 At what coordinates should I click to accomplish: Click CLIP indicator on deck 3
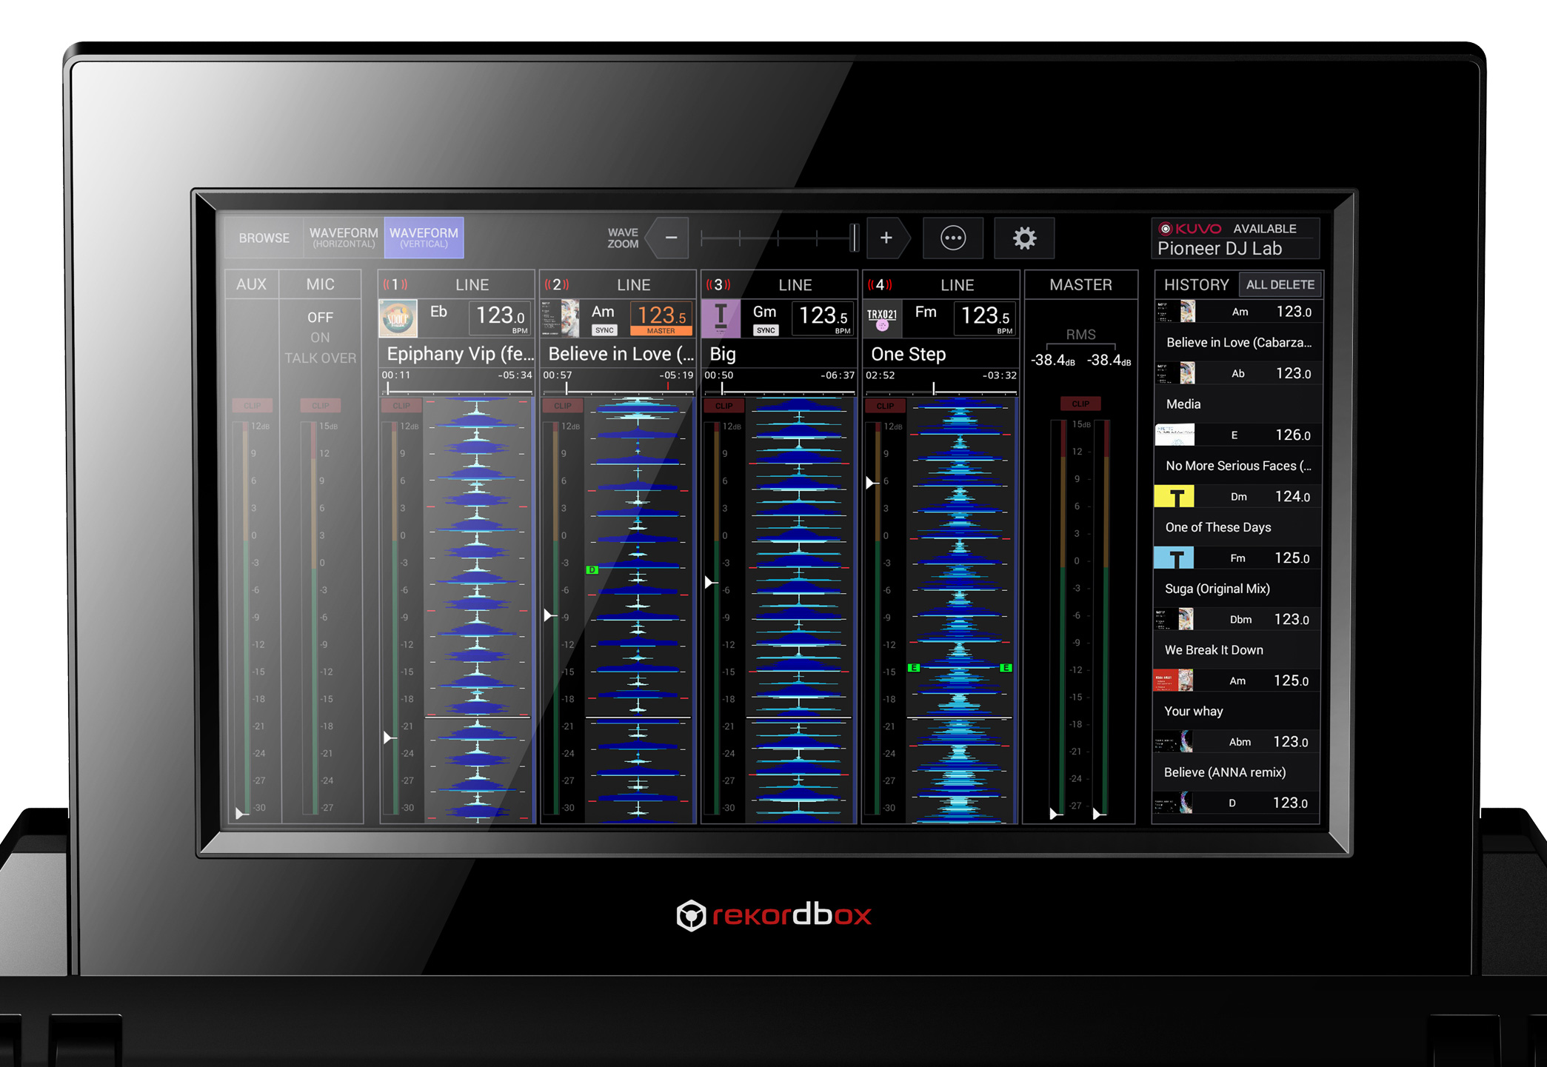pos(724,406)
